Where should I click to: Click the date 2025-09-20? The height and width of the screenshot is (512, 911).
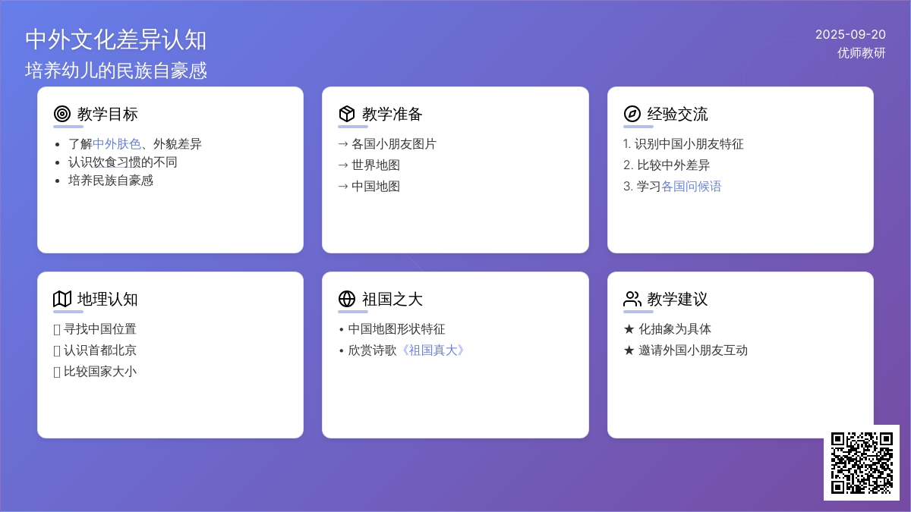point(850,35)
